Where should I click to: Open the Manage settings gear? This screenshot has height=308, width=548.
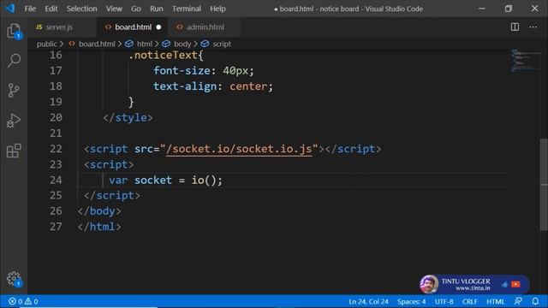(x=14, y=279)
